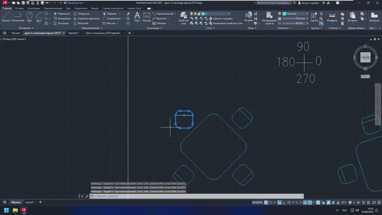Expand the Редактирование panel dropdown
The width and height of the screenshot is (382, 215).
tap(91, 28)
